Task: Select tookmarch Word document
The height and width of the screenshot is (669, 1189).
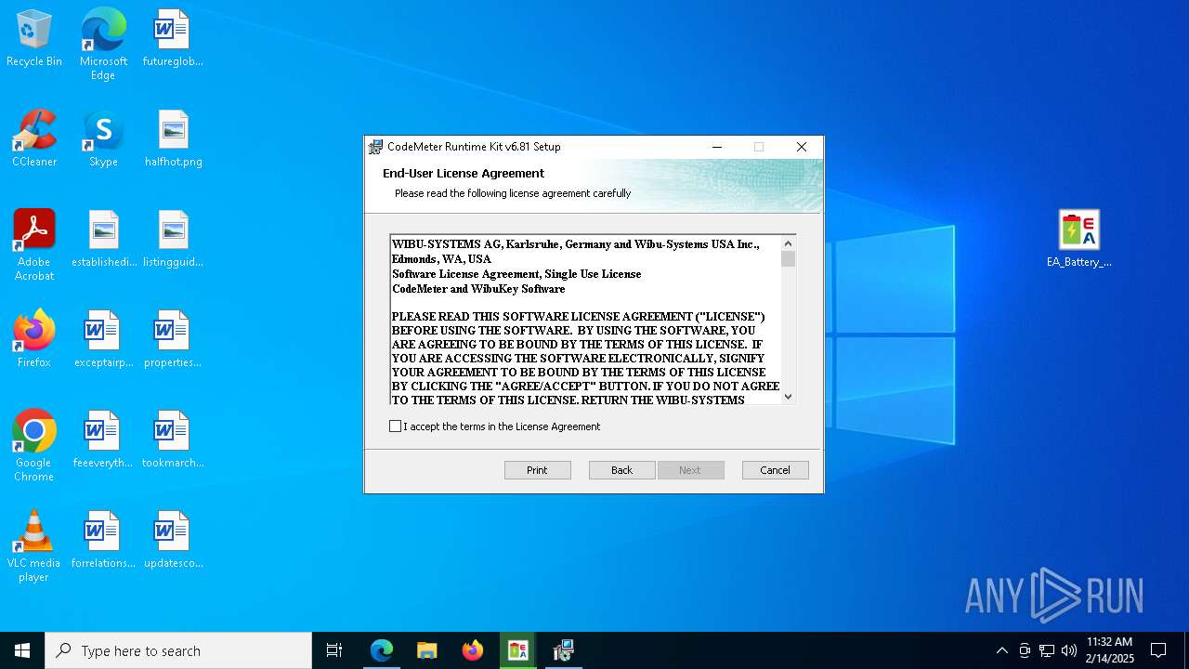Action: (173, 440)
